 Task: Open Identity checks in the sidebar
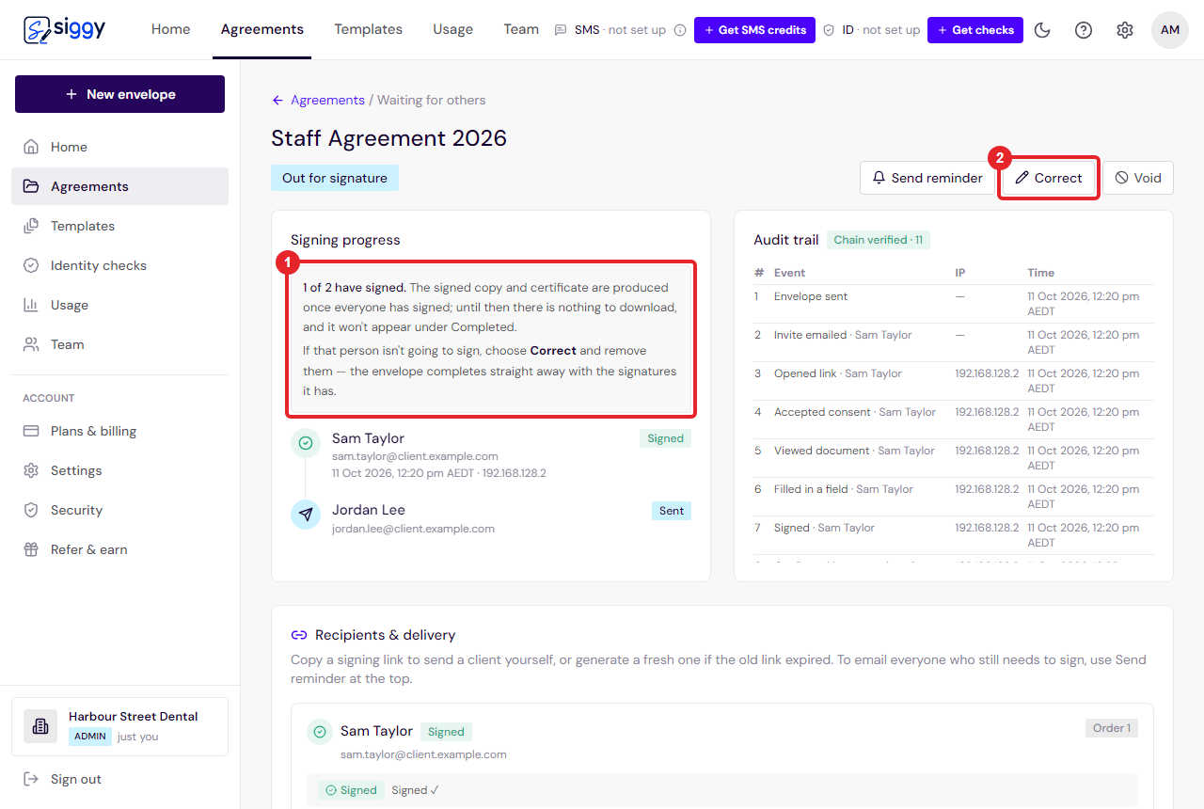click(119, 265)
